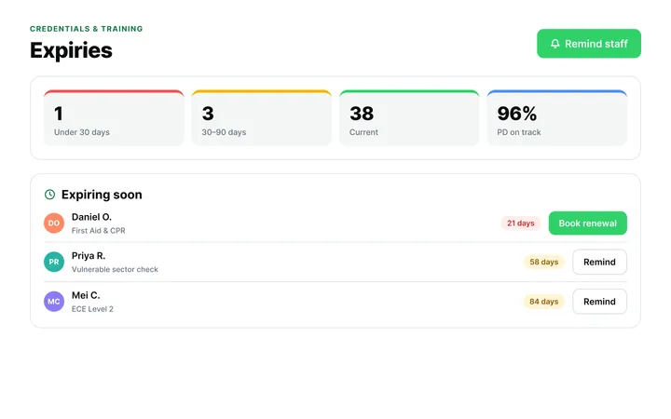Click the ECE Level 2 label
The image size is (671, 419).
point(92,309)
